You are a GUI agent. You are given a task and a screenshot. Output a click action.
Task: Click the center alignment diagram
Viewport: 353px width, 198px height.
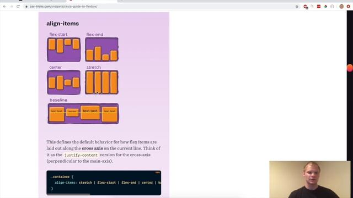point(64,82)
